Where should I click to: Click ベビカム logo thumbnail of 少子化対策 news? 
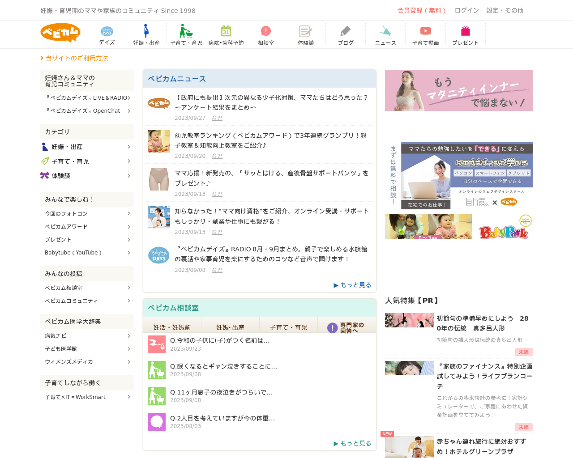click(159, 103)
